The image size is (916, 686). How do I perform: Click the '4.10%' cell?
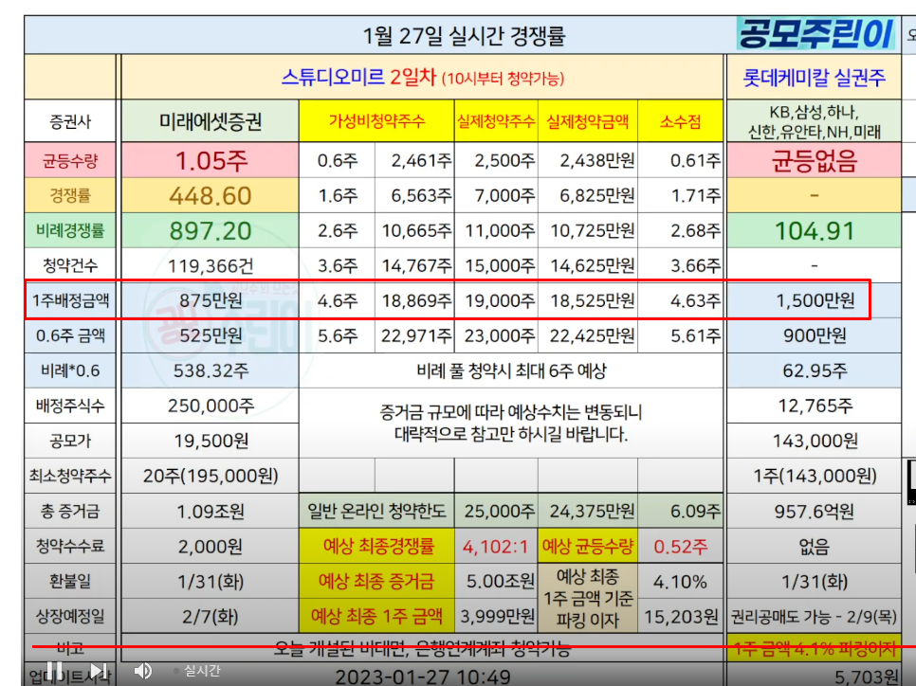pyautogui.click(x=681, y=582)
